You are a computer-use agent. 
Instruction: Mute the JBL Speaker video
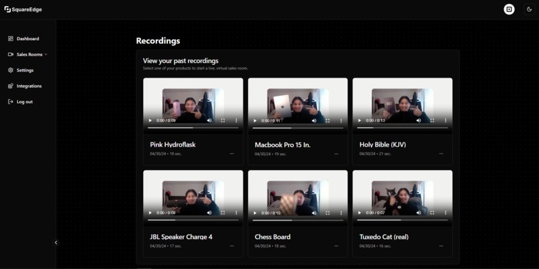click(209, 213)
